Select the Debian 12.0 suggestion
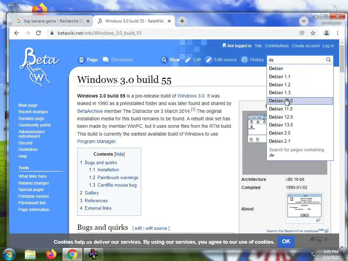 coord(300,117)
